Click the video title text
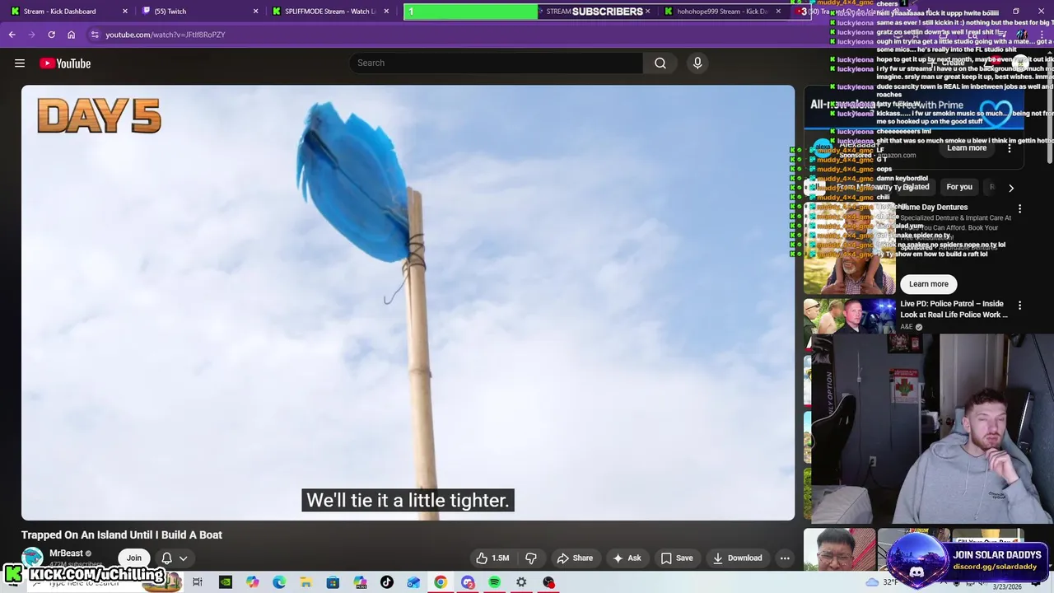The width and height of the screenshot is (1054, 593). 122,535
